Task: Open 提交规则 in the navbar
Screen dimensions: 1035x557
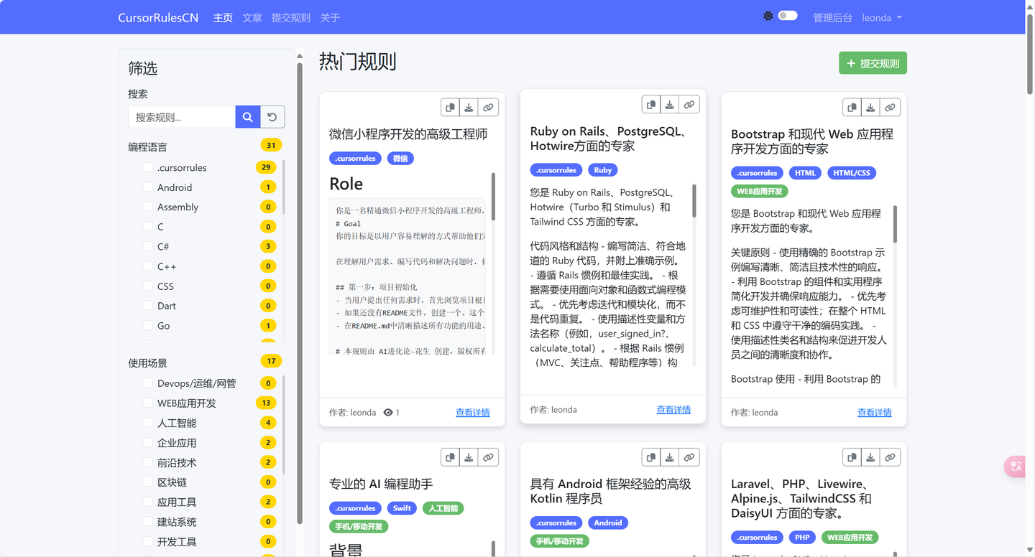Action: click(291, 18)
